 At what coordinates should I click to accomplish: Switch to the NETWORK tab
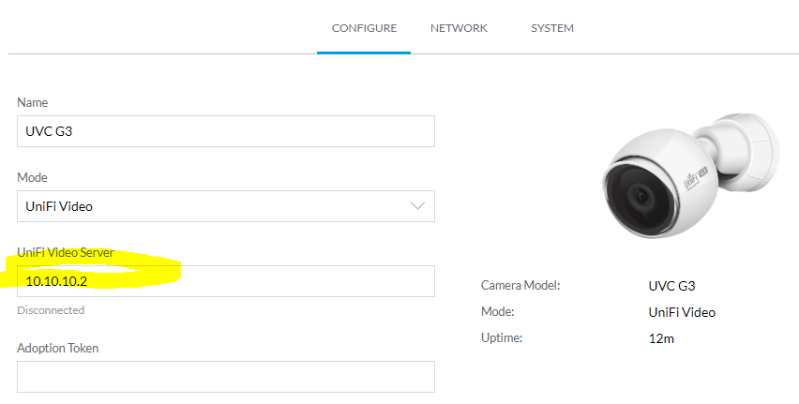tap(459, 28)
